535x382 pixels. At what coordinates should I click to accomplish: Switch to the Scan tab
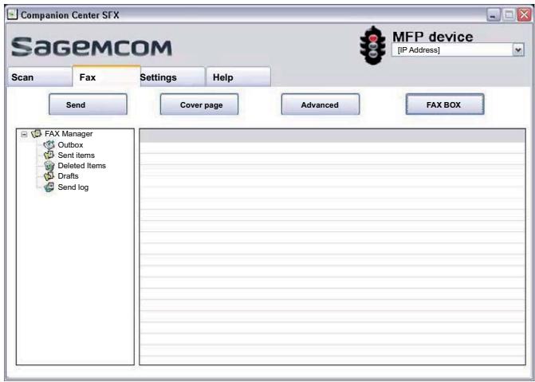(x=40, y=77)
